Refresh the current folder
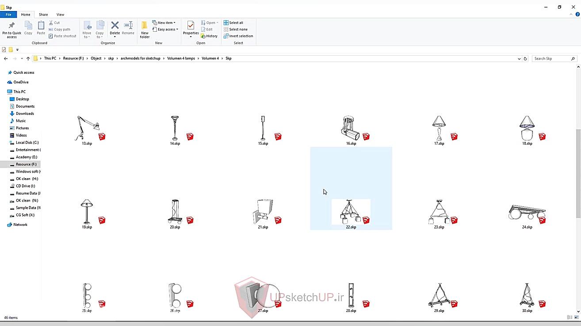 coord(525,58)
